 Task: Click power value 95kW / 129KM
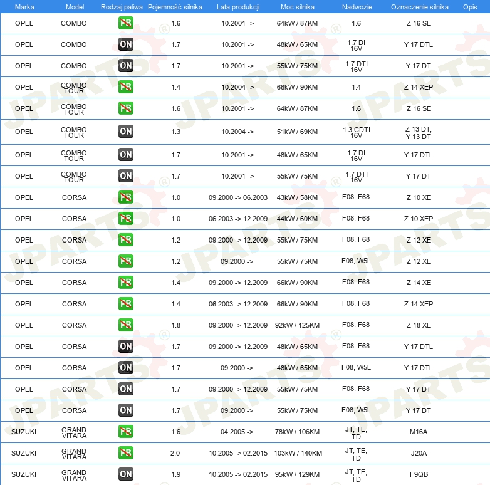[x=297, y=474]
